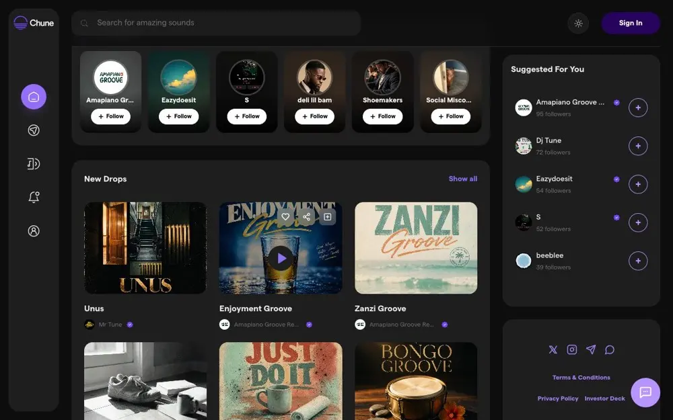Click the Sign In button
This screenshot has height=420, width=673.
click(x=630, y=23)
